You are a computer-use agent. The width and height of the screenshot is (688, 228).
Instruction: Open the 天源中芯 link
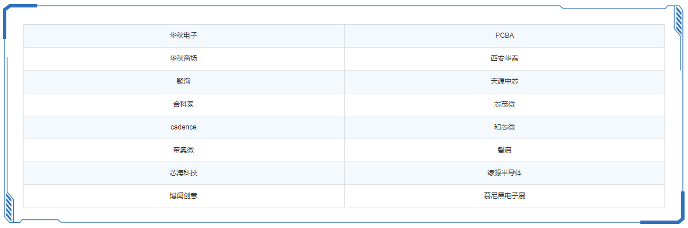505,81
